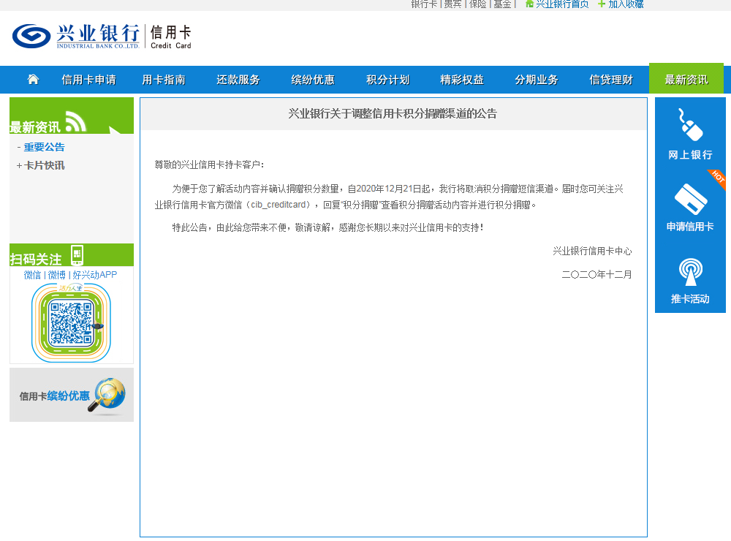731x541 pixels.
Task: Click the 加入收藏 link
Action: (x=626, y=4)
